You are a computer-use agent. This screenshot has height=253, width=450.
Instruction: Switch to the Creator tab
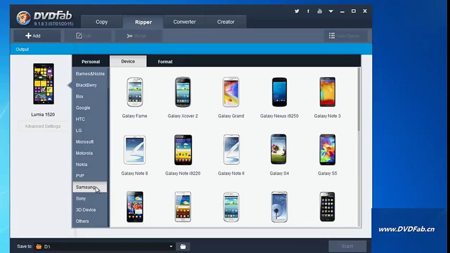click(226, 22)
